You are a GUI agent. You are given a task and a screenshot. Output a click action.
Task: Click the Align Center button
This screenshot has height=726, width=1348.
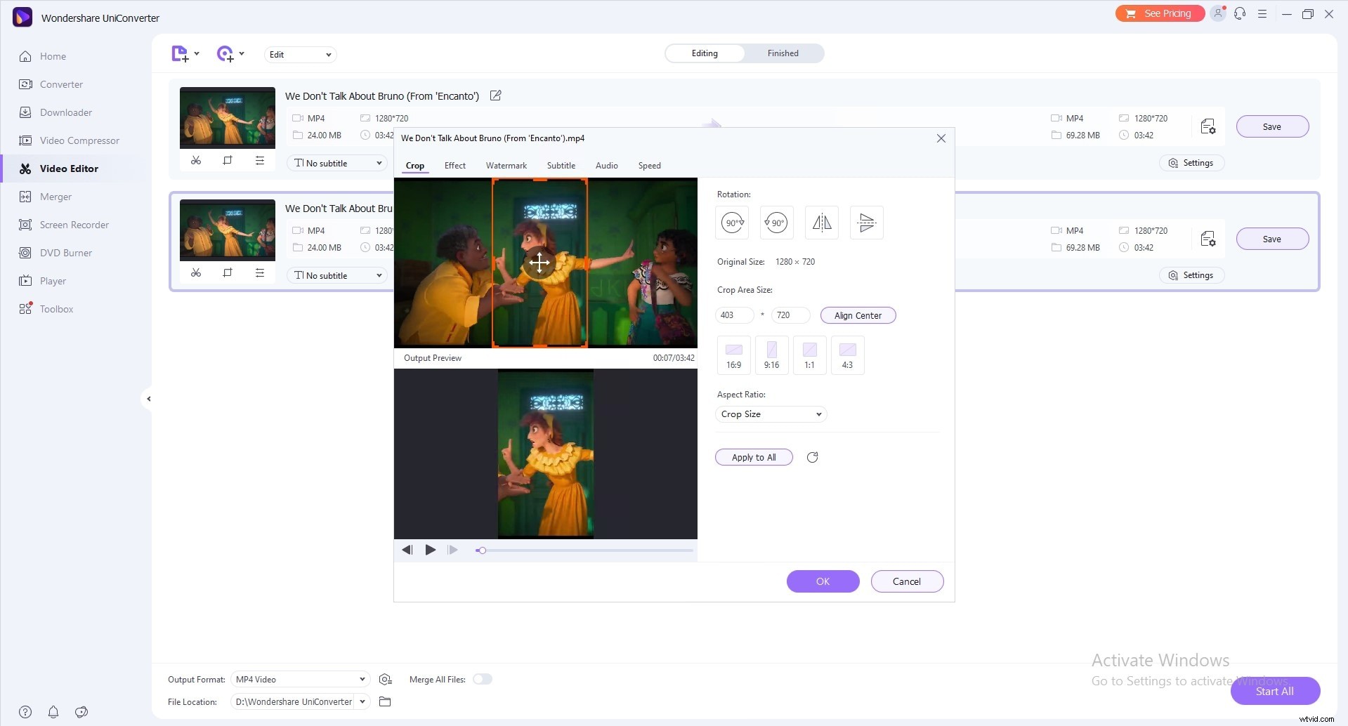coord(858,315)
